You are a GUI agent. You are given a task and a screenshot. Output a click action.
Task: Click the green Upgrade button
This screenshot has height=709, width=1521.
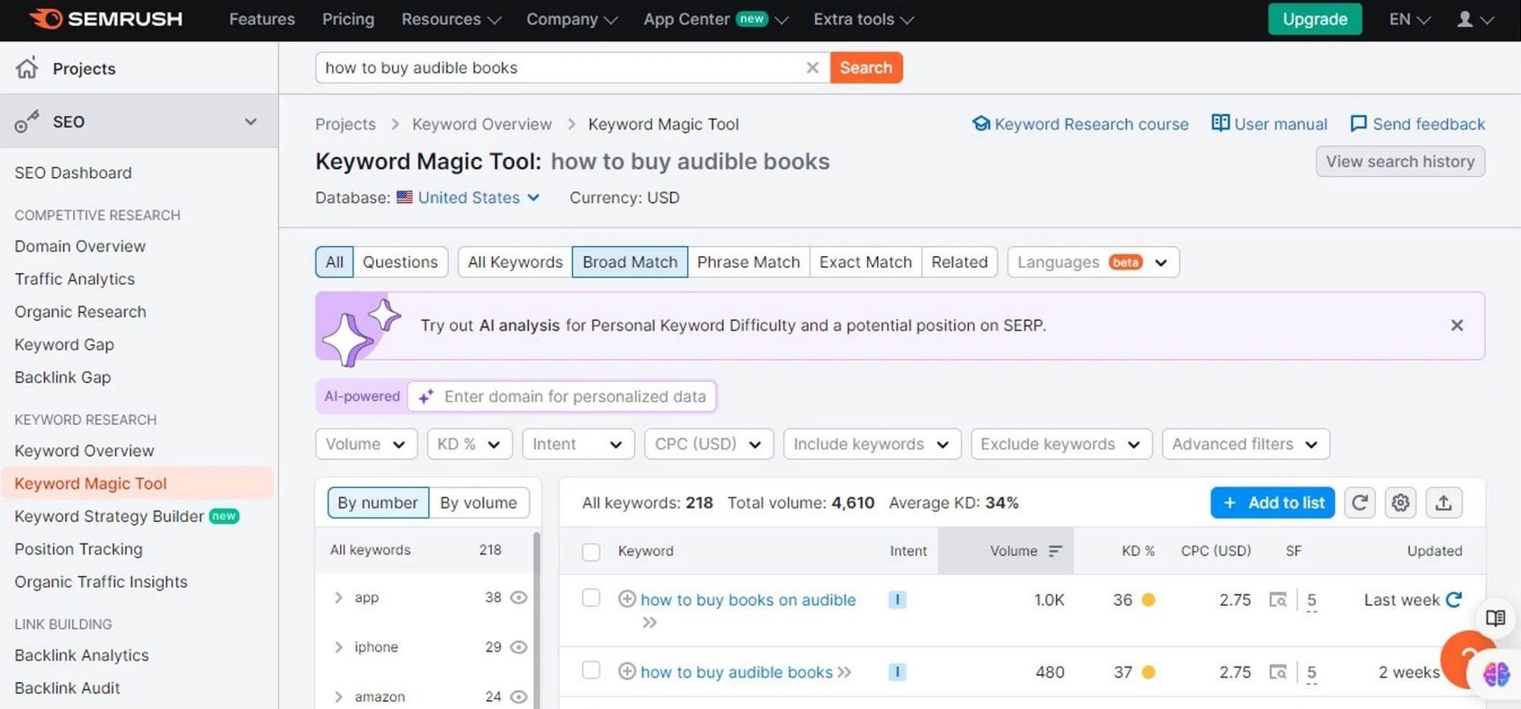[1315, 19]
